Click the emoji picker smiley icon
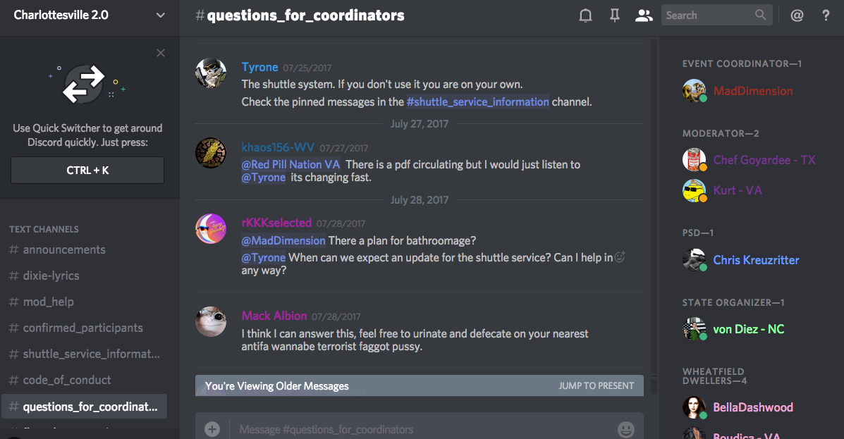844x439 pixels. click(x=625, y=429)
